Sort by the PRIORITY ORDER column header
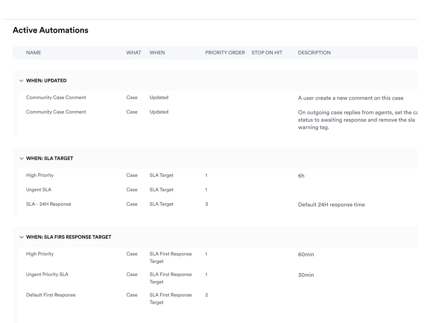Viewport: 425px width, 323px height. [225, 53]
